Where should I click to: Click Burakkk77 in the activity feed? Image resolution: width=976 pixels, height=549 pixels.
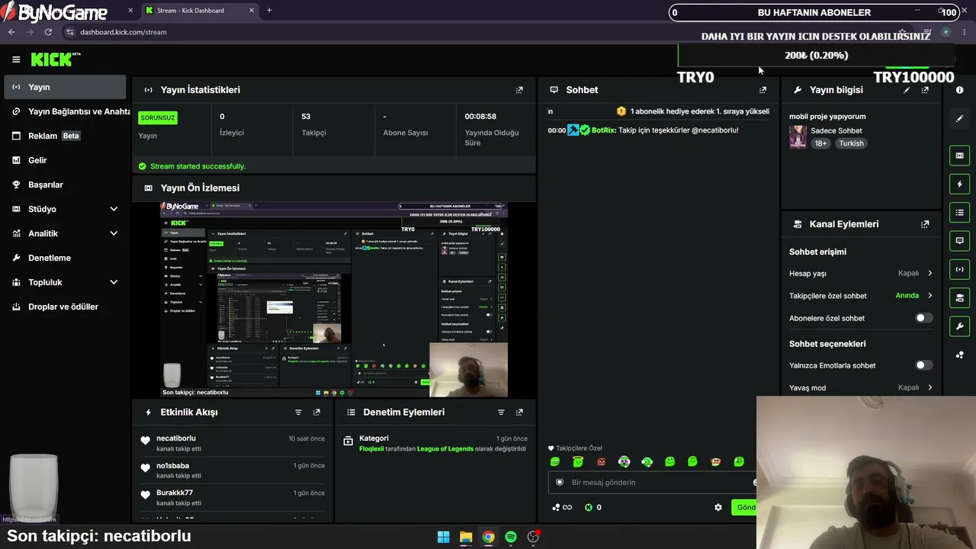tap(175, 493)
